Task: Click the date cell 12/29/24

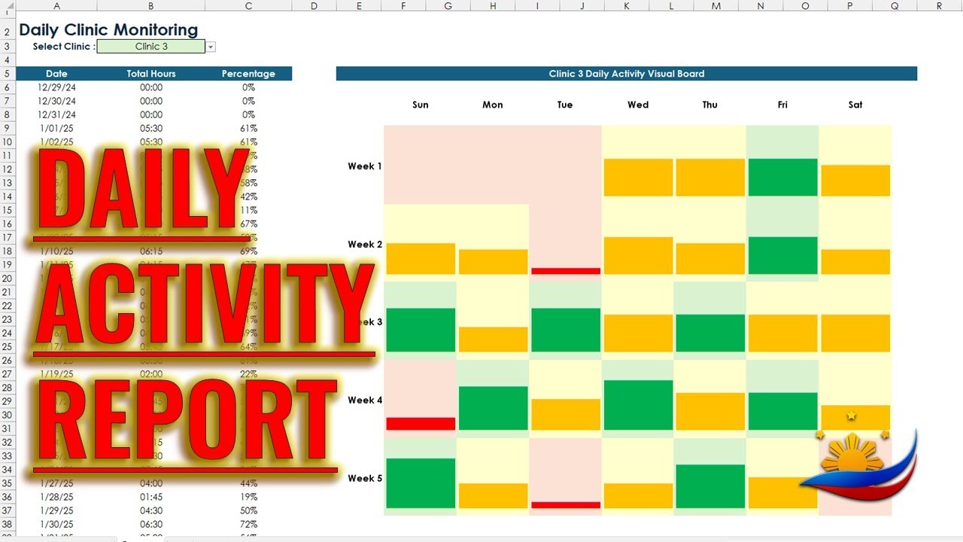Action: click(x=56, y=87)
